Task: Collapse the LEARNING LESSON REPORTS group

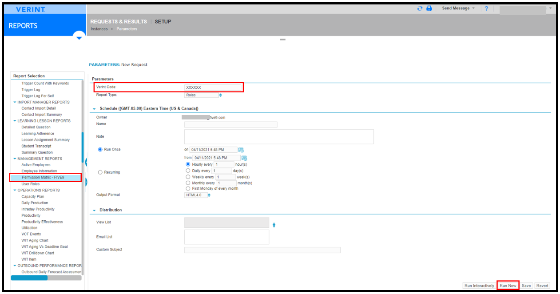Action: (15, 121)
